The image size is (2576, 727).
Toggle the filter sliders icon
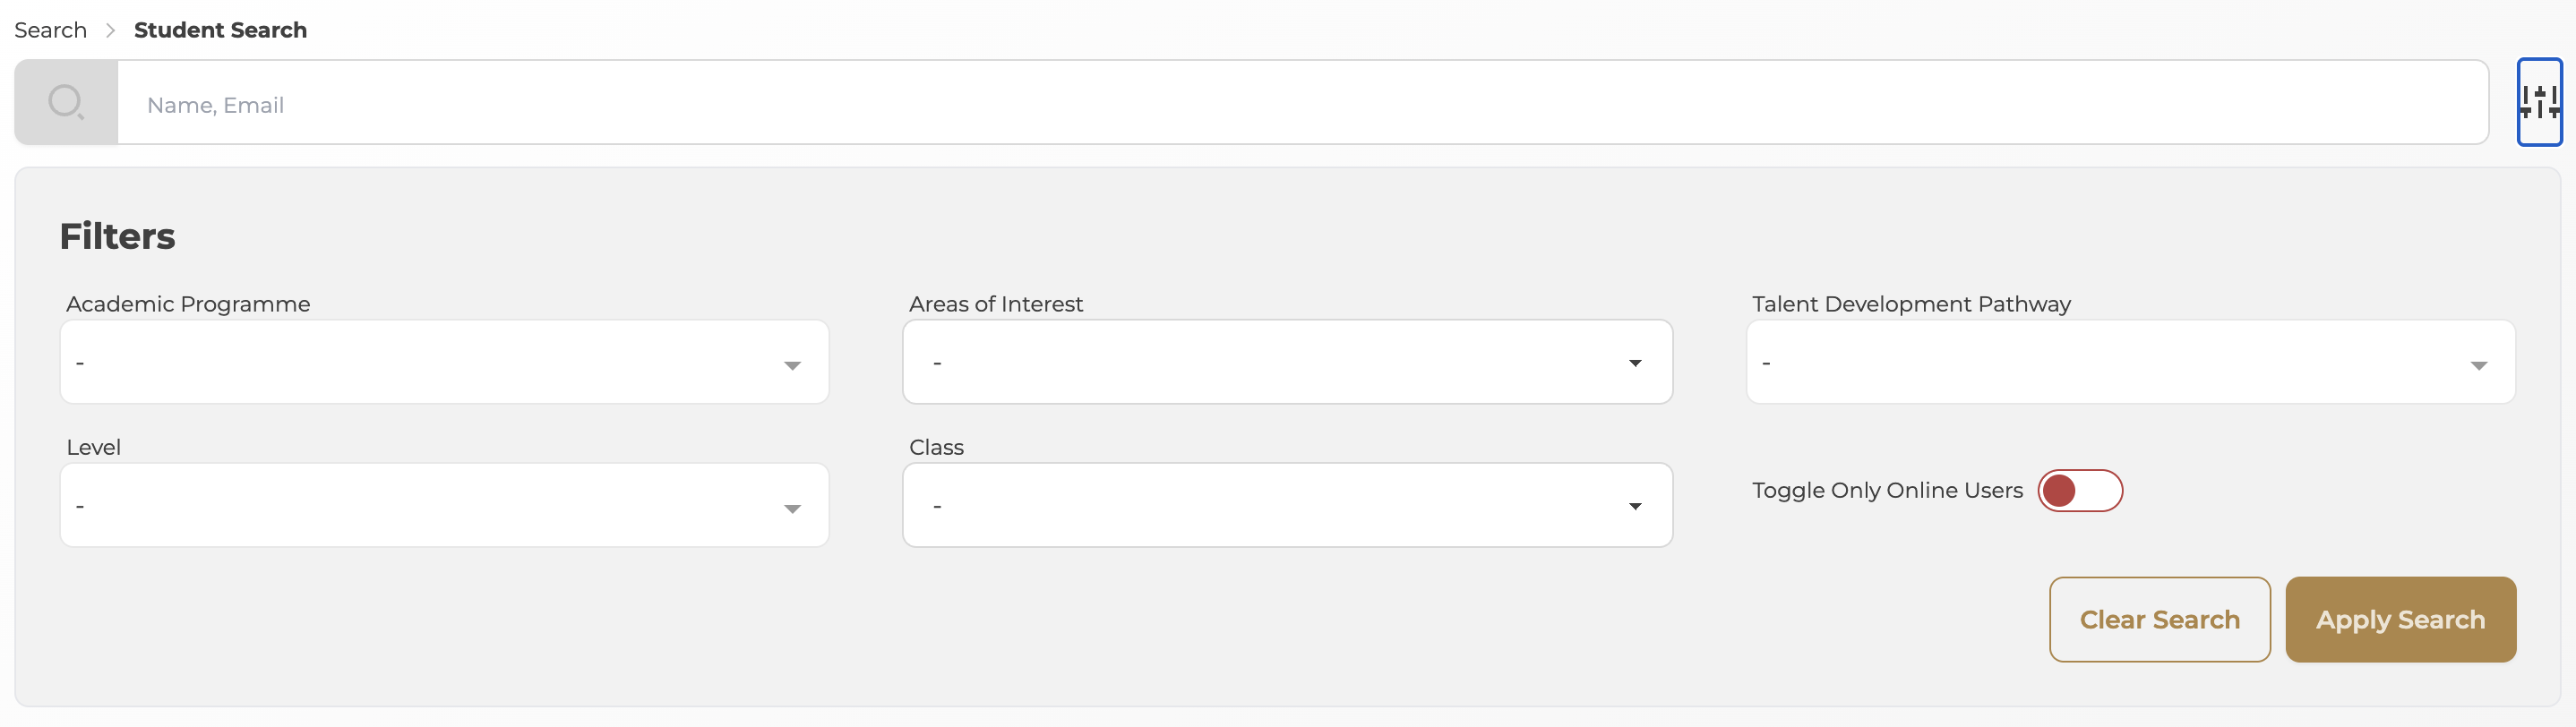[2538, 102]
